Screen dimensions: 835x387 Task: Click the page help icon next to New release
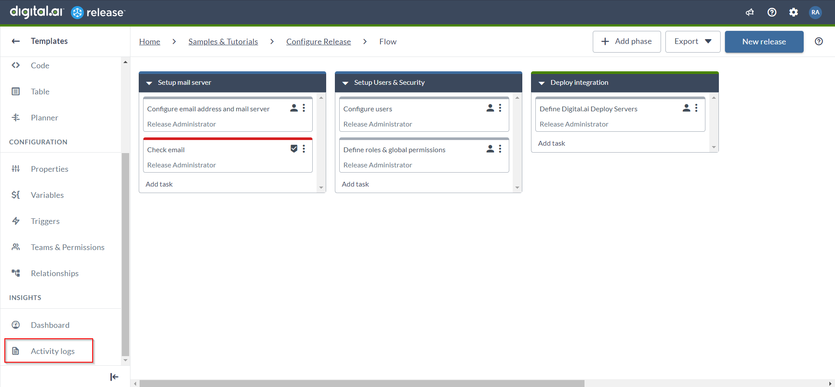[x=819, y=41]
